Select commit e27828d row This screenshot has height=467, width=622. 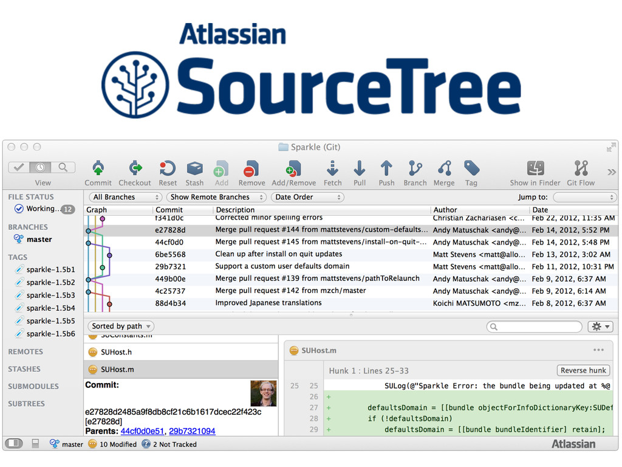tap(350, 230)
